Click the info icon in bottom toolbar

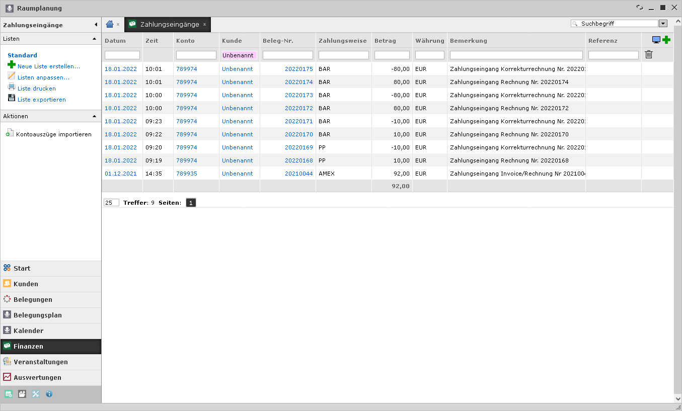49,394
